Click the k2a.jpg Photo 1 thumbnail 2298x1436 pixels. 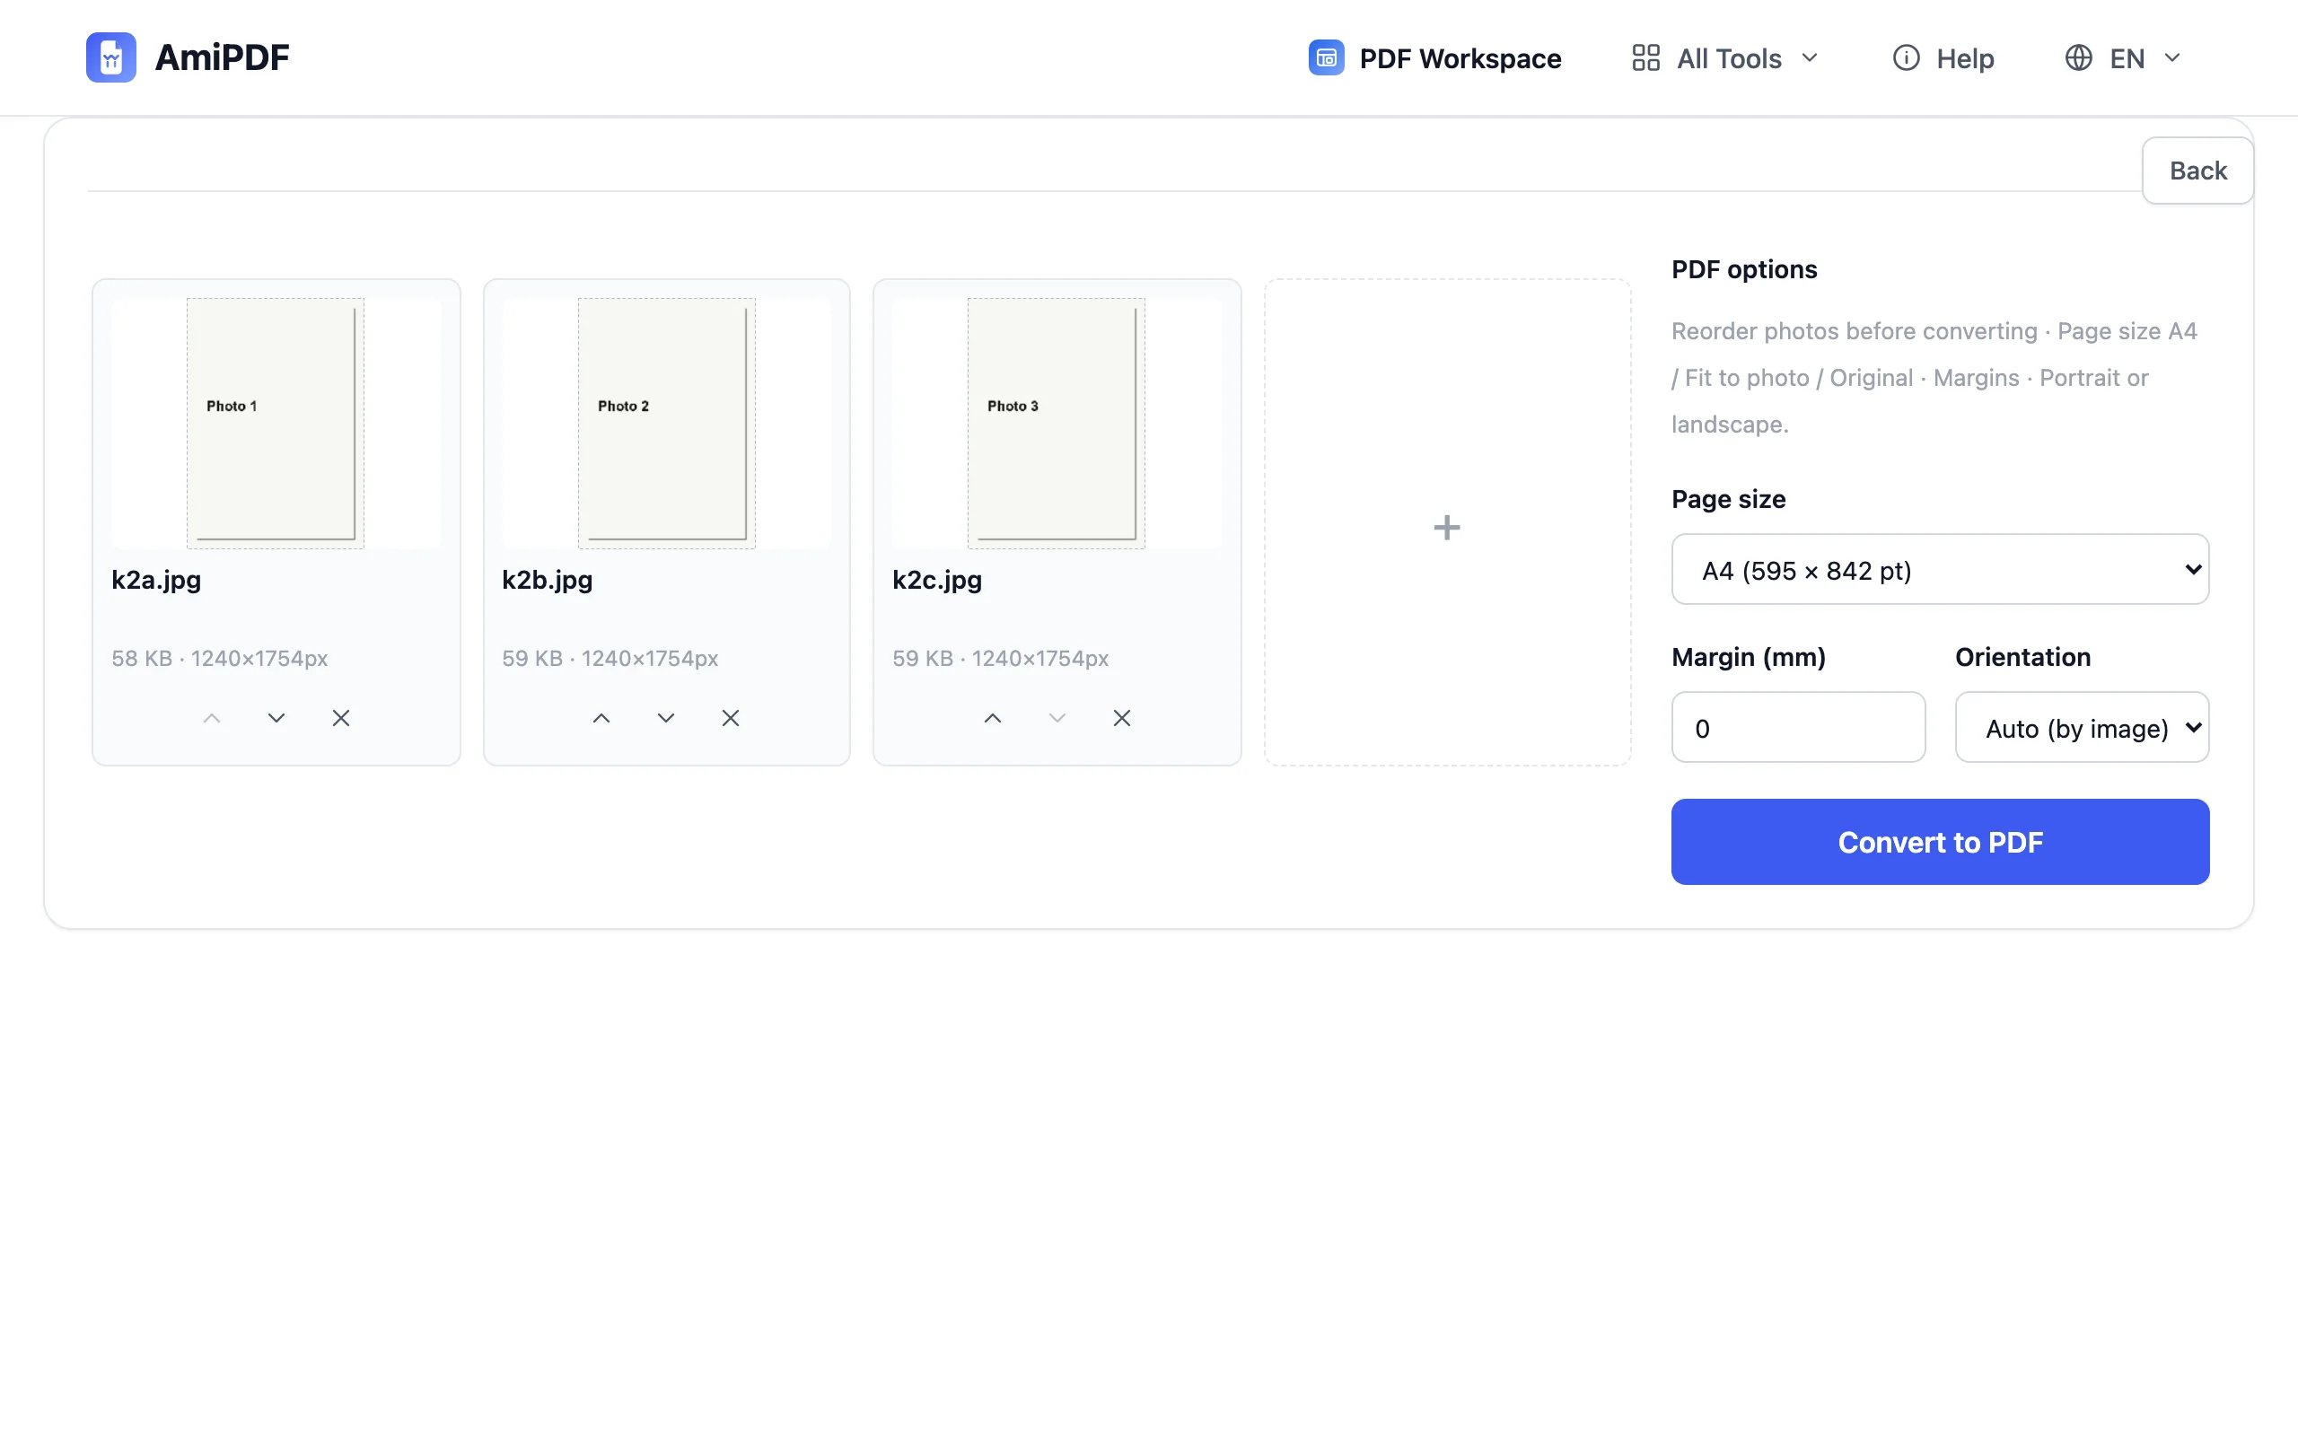click(x=276, y=424)
